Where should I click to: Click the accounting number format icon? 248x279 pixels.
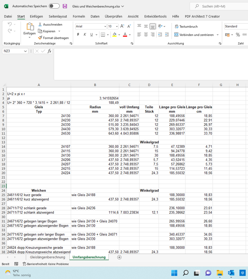coord(227,35)
